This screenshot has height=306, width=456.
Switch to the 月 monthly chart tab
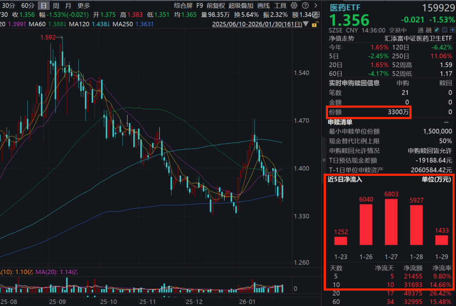67,5
